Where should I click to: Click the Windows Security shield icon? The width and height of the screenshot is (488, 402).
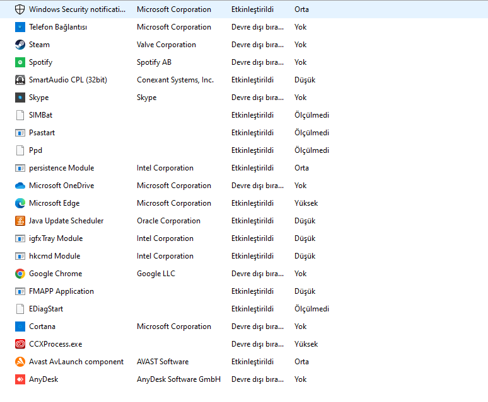[20, 9]
